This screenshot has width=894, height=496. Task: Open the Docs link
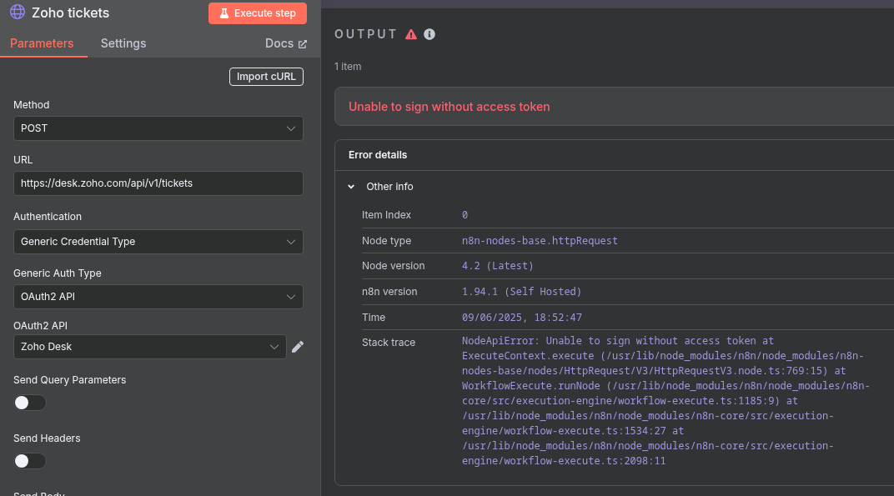pyautogui.click(x=286, y=43)
